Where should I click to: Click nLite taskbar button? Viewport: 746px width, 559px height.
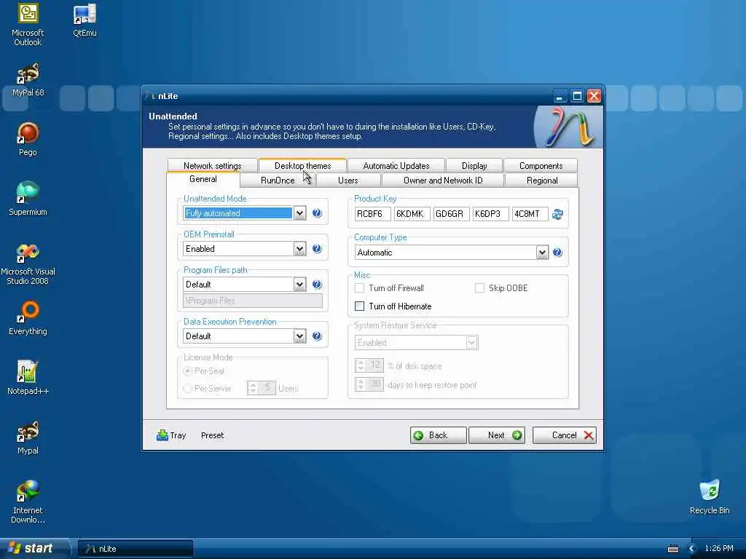(135, 549)
